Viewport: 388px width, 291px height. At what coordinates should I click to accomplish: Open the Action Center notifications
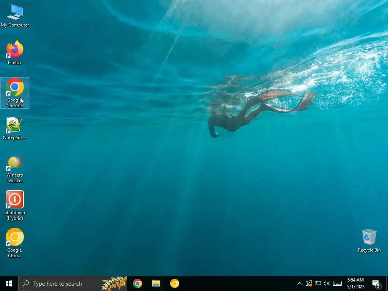tap(376, 283)
